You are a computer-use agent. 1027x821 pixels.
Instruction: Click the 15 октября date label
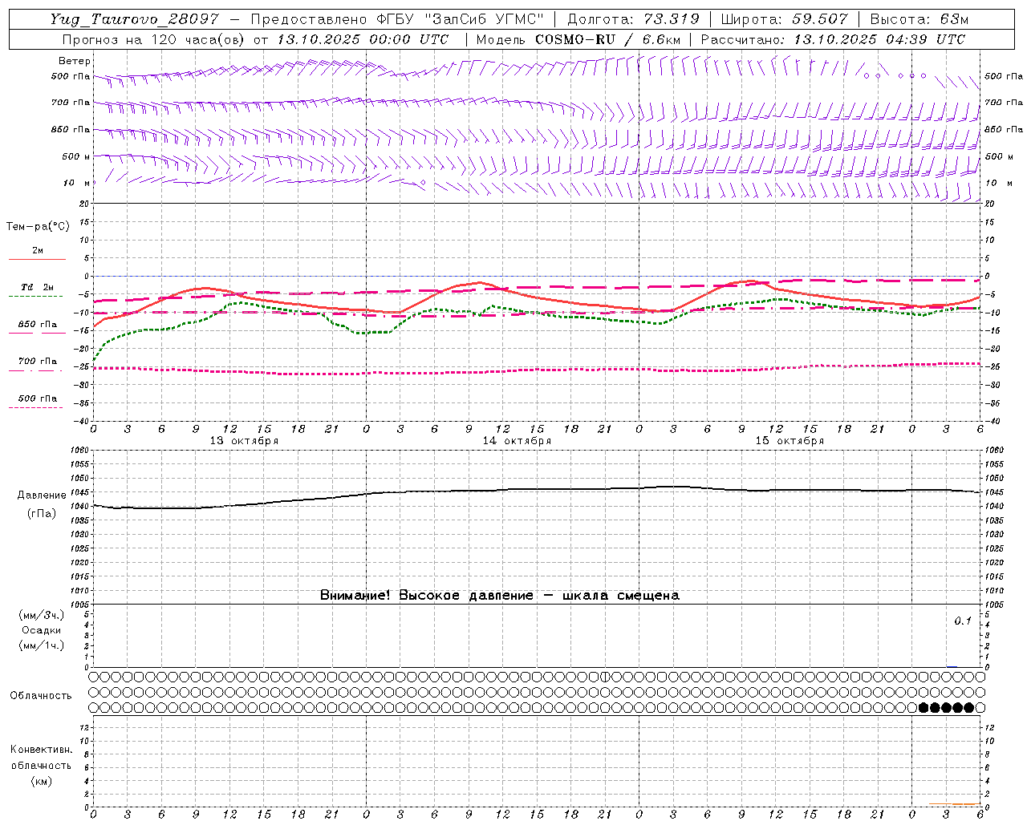point(790,441)
